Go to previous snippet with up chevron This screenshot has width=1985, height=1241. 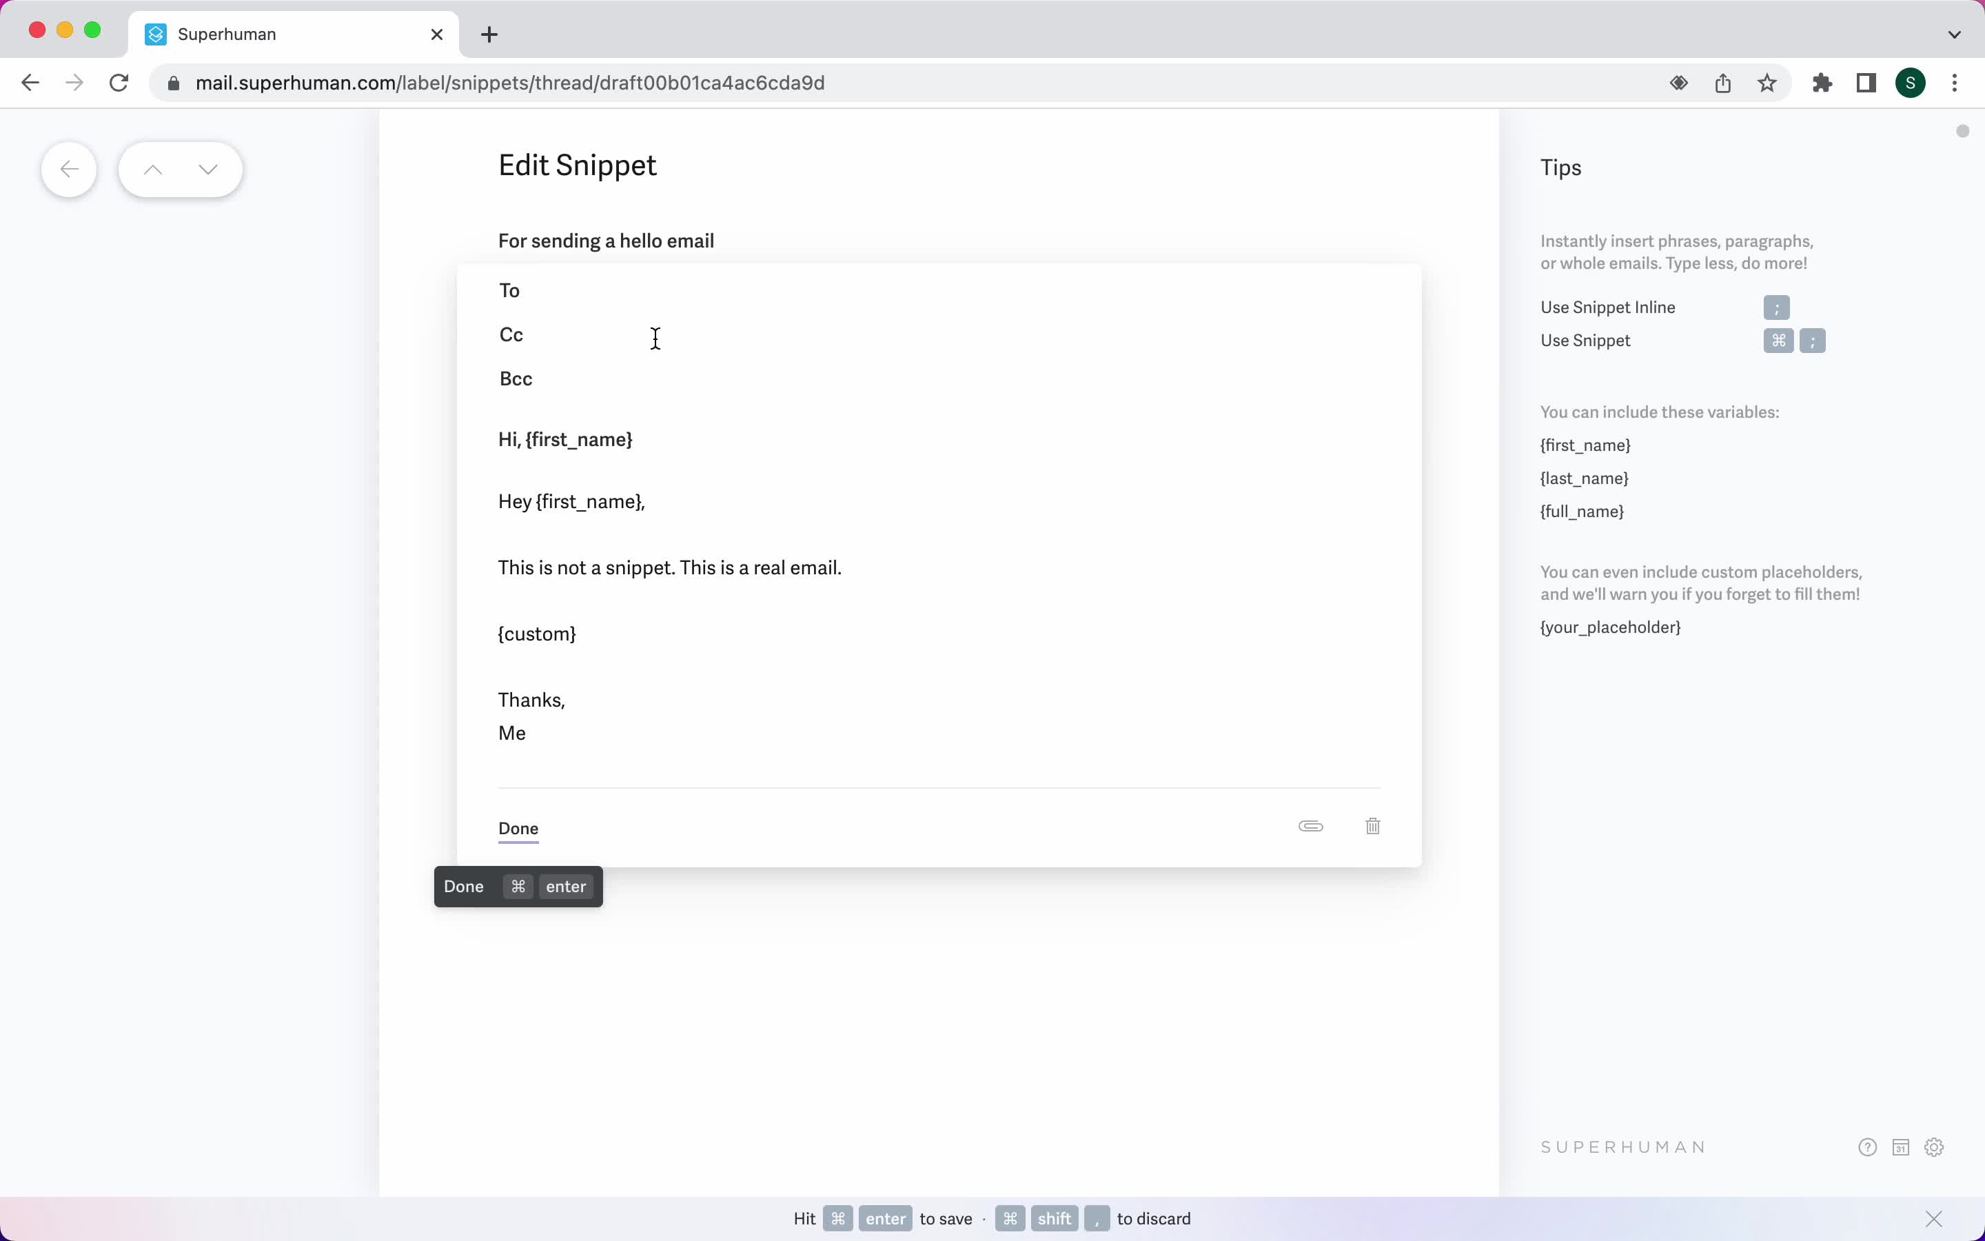coord(152,170)
